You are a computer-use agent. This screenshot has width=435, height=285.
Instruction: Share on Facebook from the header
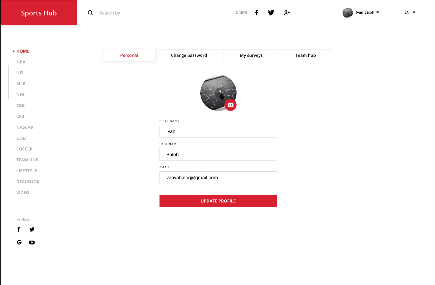(x=257, y=13)
